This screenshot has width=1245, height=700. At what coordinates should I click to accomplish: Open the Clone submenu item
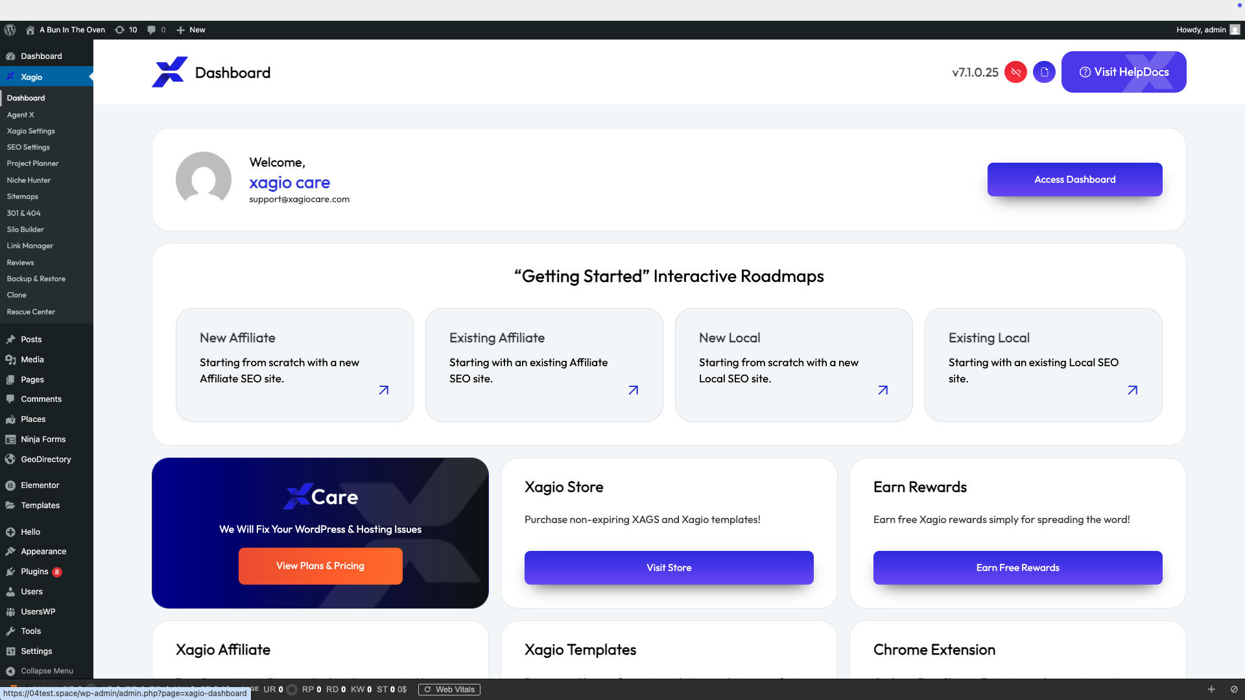click(16, 295)
